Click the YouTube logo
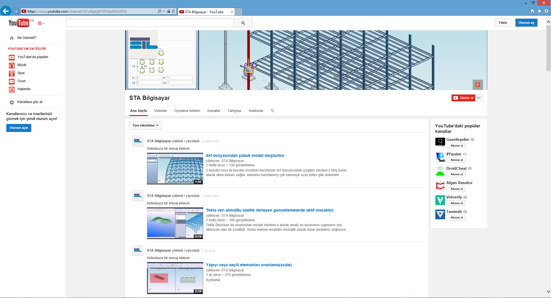 pyautogui.click(x=19, y=23)
